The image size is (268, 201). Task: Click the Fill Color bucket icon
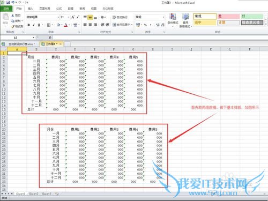click(58, 25)
